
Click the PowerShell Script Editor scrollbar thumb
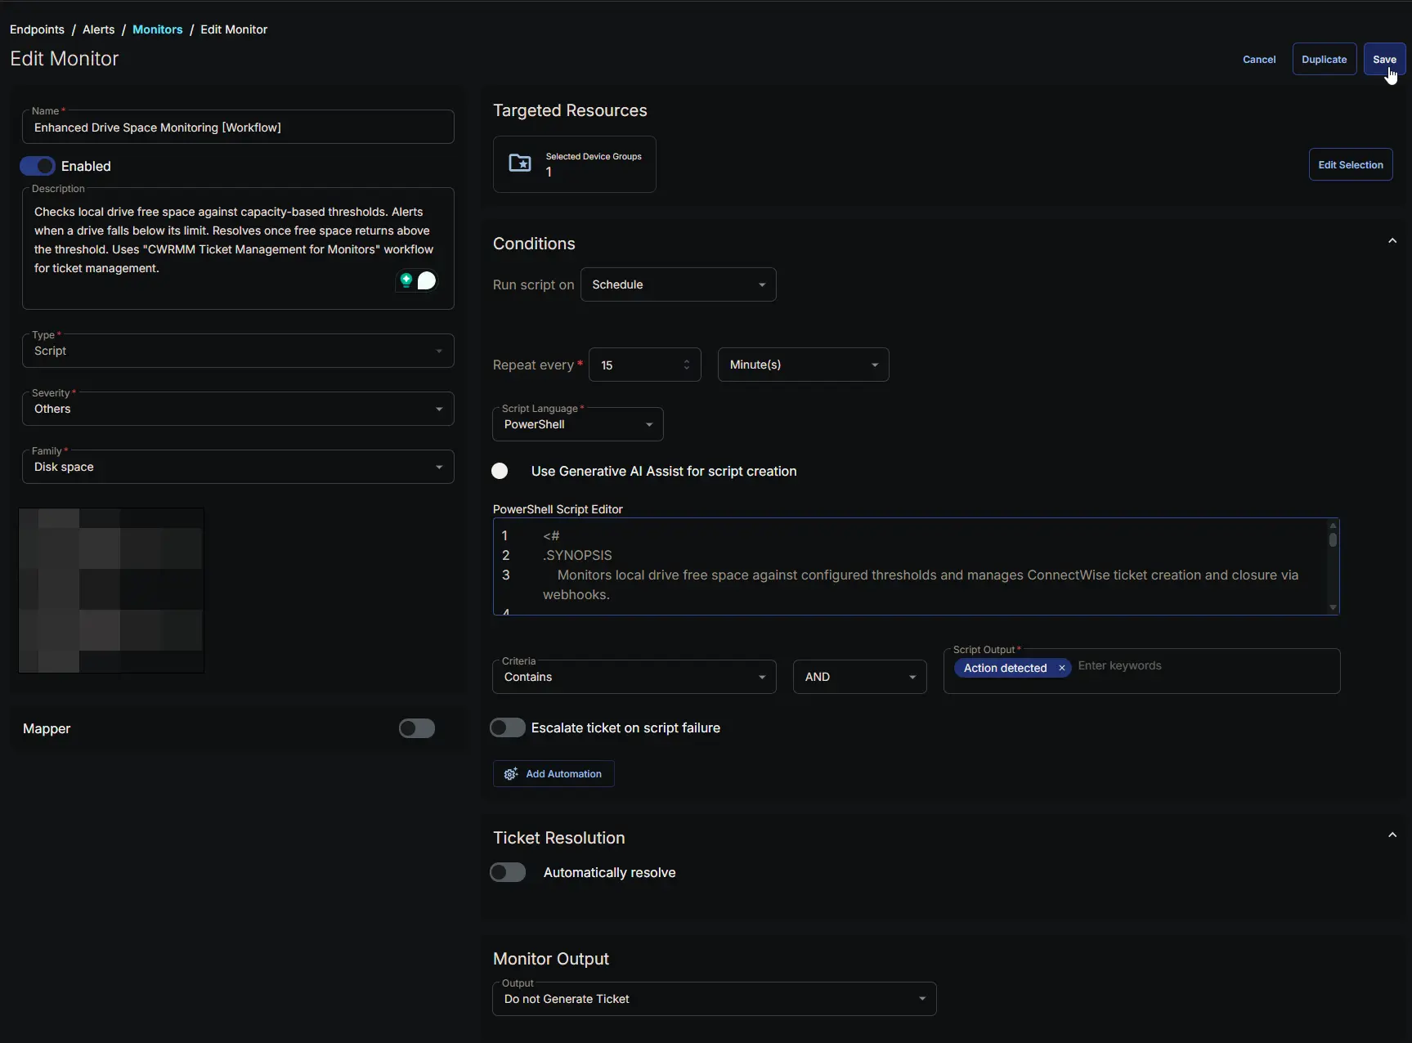pyautogui.click(x=1333, y=539)
